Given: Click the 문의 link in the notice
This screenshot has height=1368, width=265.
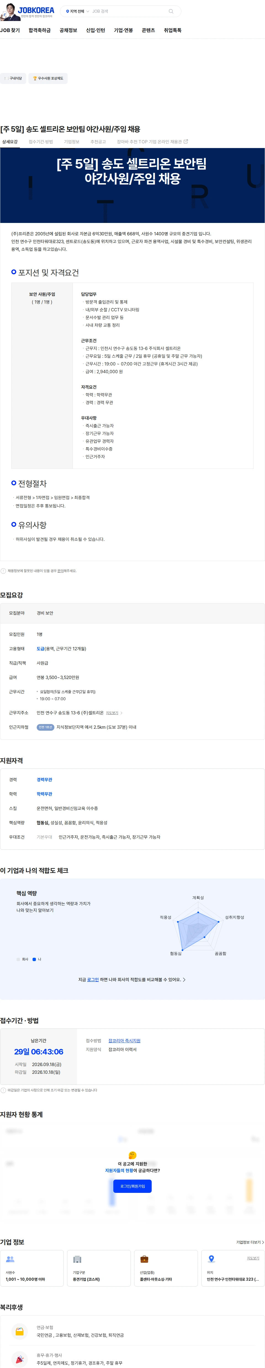Looking at the screenshot, I should pos(60,571).
